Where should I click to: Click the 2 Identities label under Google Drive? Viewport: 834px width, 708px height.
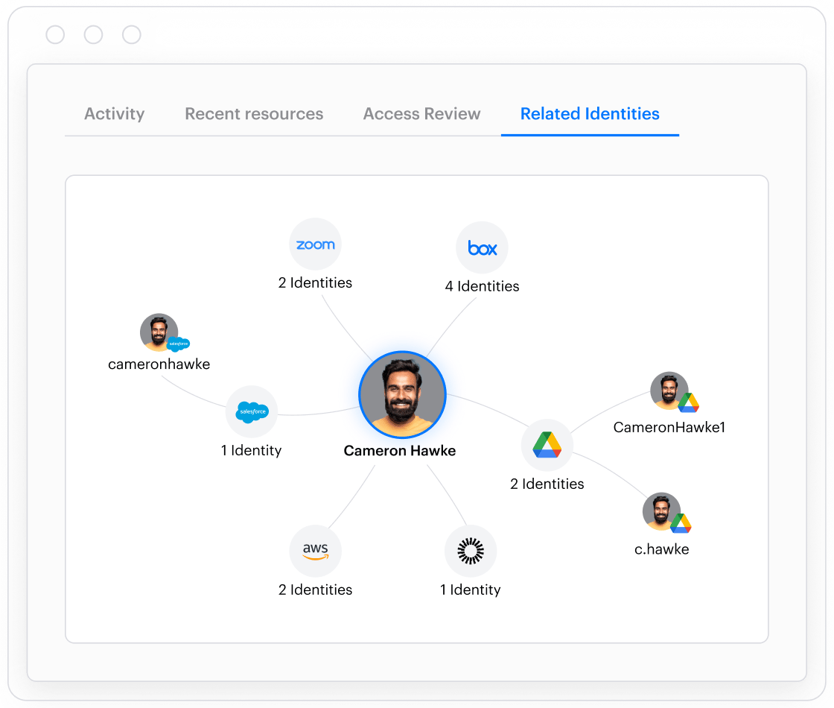547,484
